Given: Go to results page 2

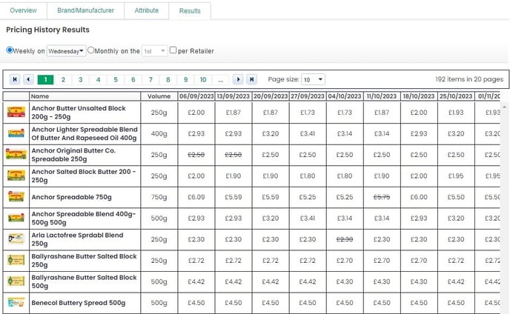Looking at the screenshot, I should pos(63,79).
